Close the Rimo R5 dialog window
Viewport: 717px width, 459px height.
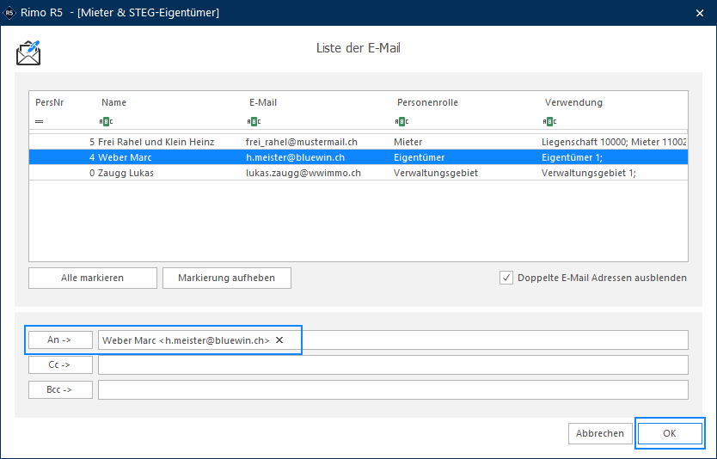click(x=700, y=13)
